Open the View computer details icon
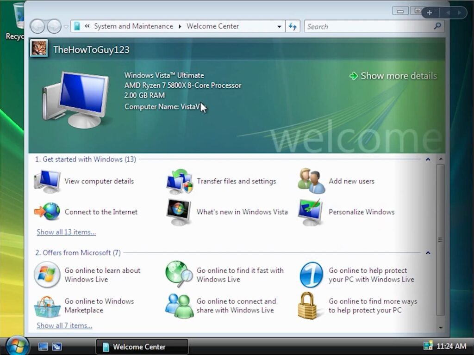474x355 pixels. click(x=47, y=181)
